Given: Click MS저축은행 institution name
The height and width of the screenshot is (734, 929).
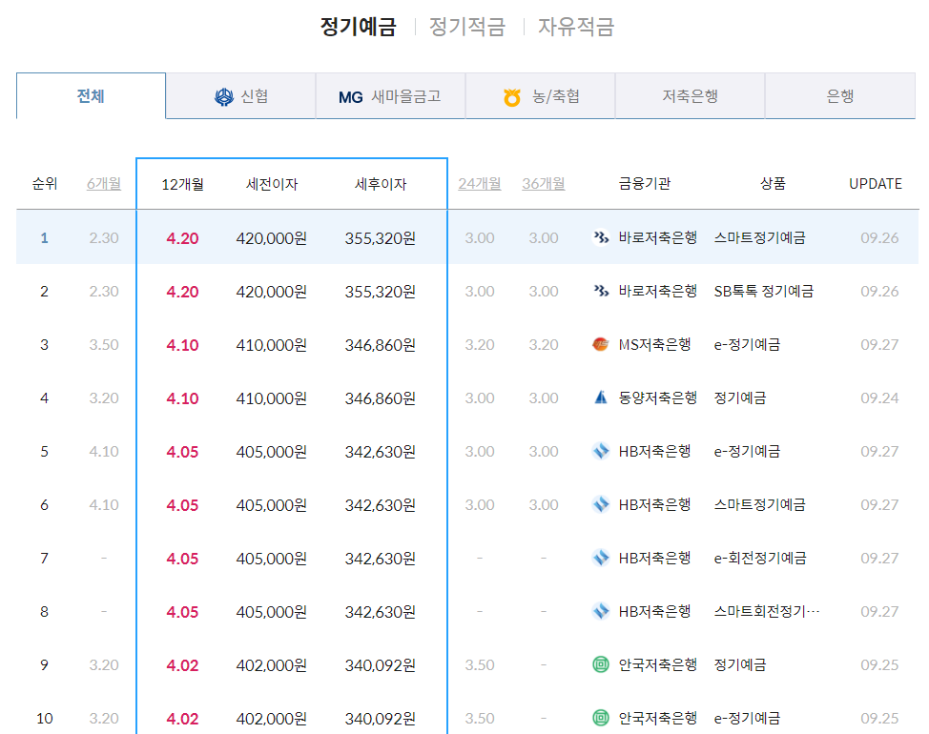Looking at the screenshot, I should 654,344.
